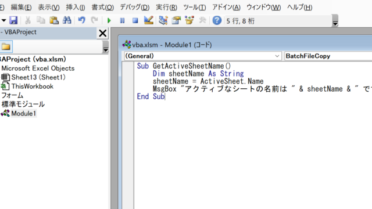The height and width of the screenshot is (209, 372).
Task: Click the Save icon in toolbar
Action: tap(13, 20)
